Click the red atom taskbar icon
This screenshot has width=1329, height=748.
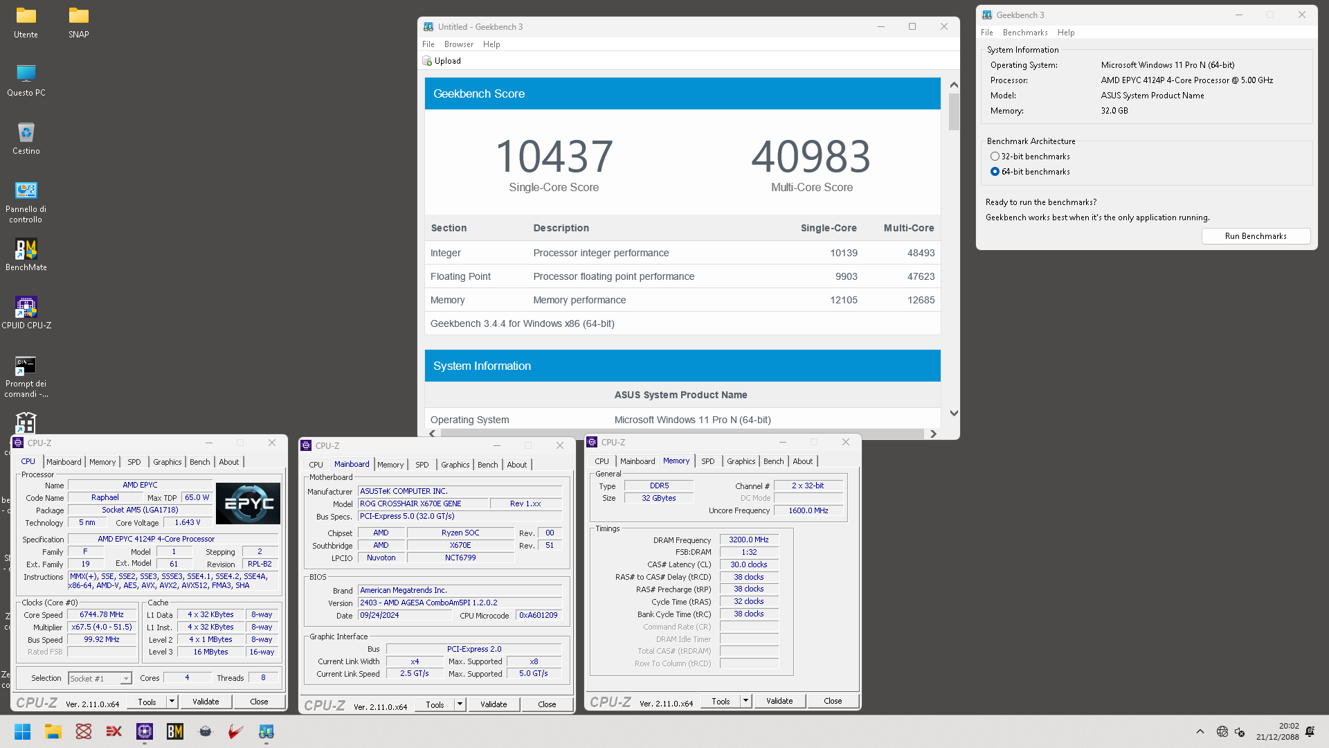tap(84, 731)
